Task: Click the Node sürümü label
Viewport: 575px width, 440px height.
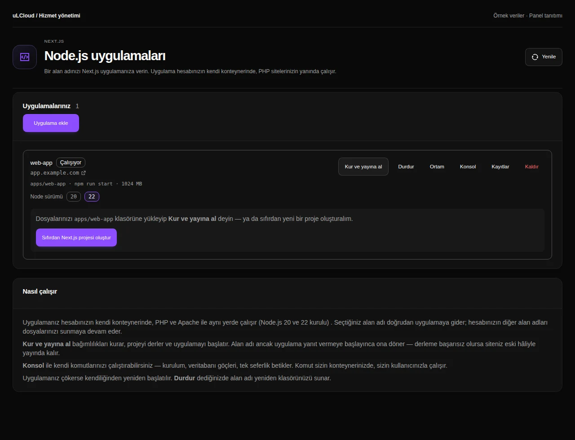Action: click(x=47, y=197)
